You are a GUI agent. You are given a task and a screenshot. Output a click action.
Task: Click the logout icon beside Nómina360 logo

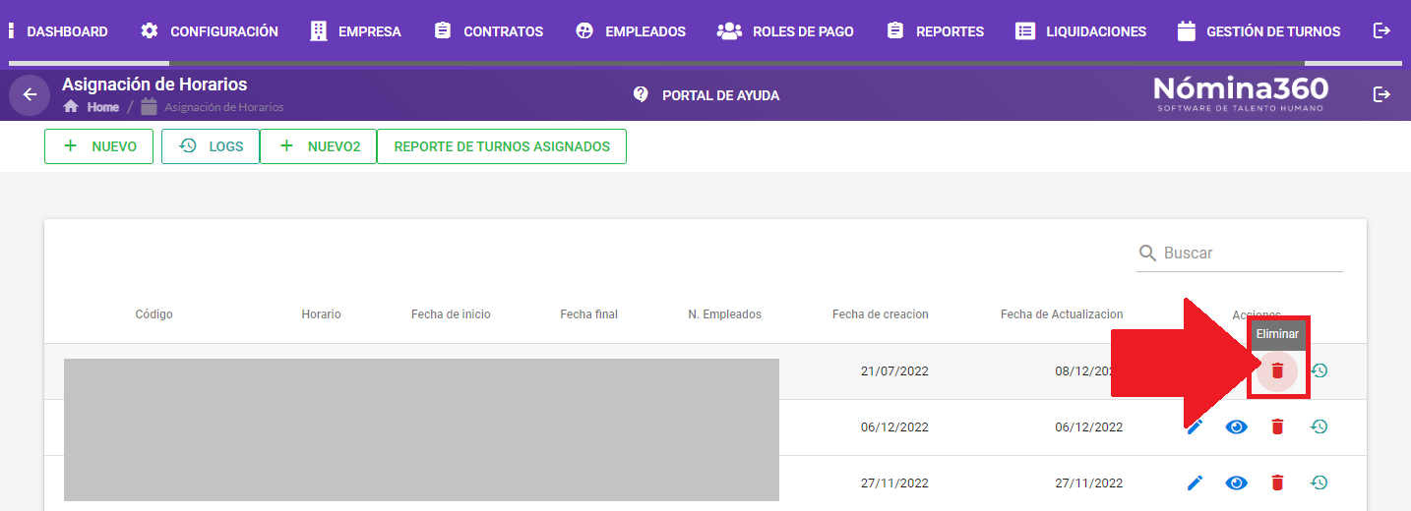click(1381, 94)
